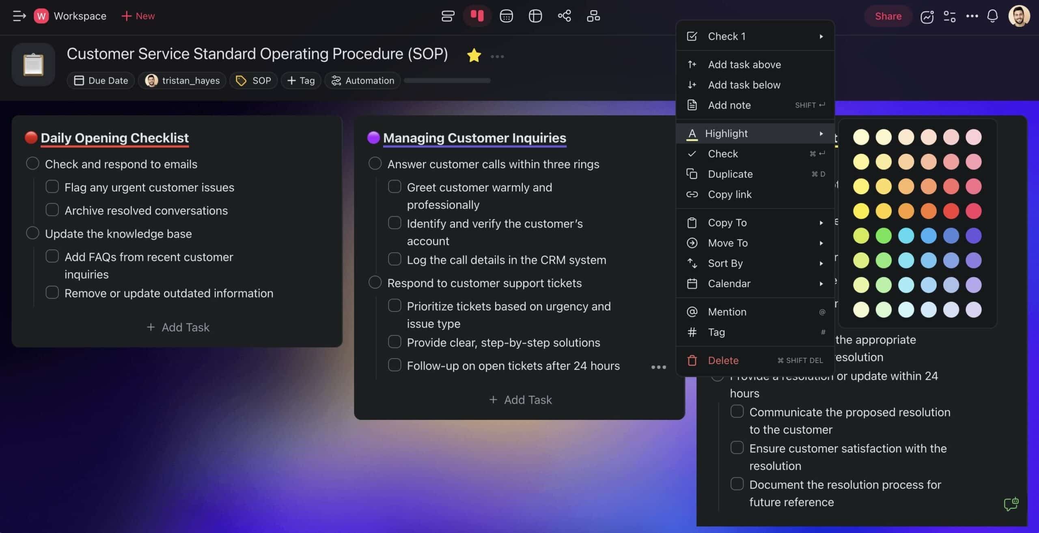Click Add Task in Daily Opening Checklist
Image resolution: width=1039 pixels, height=533 pixels.
[x=177, y=327]
